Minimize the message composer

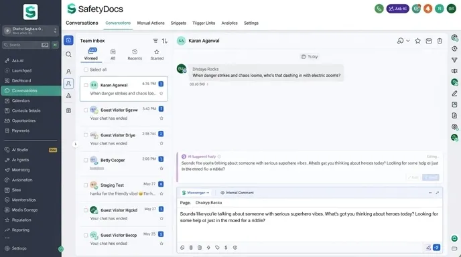click(x=430, y=193)
